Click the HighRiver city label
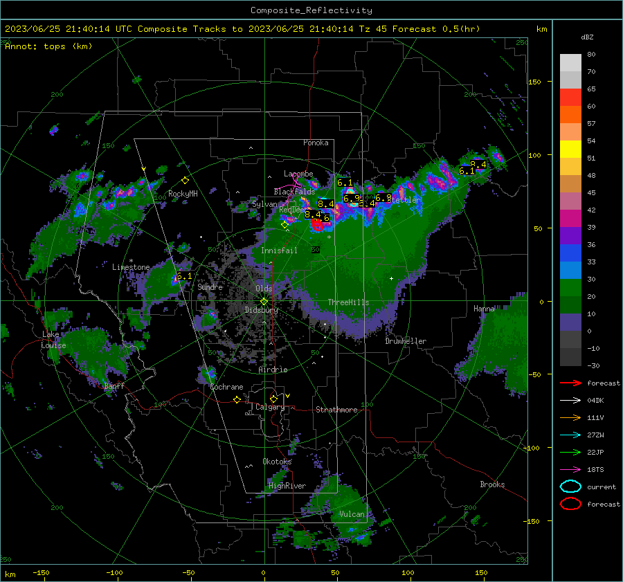This screenshot has width=623, height=582. (287, 486)
